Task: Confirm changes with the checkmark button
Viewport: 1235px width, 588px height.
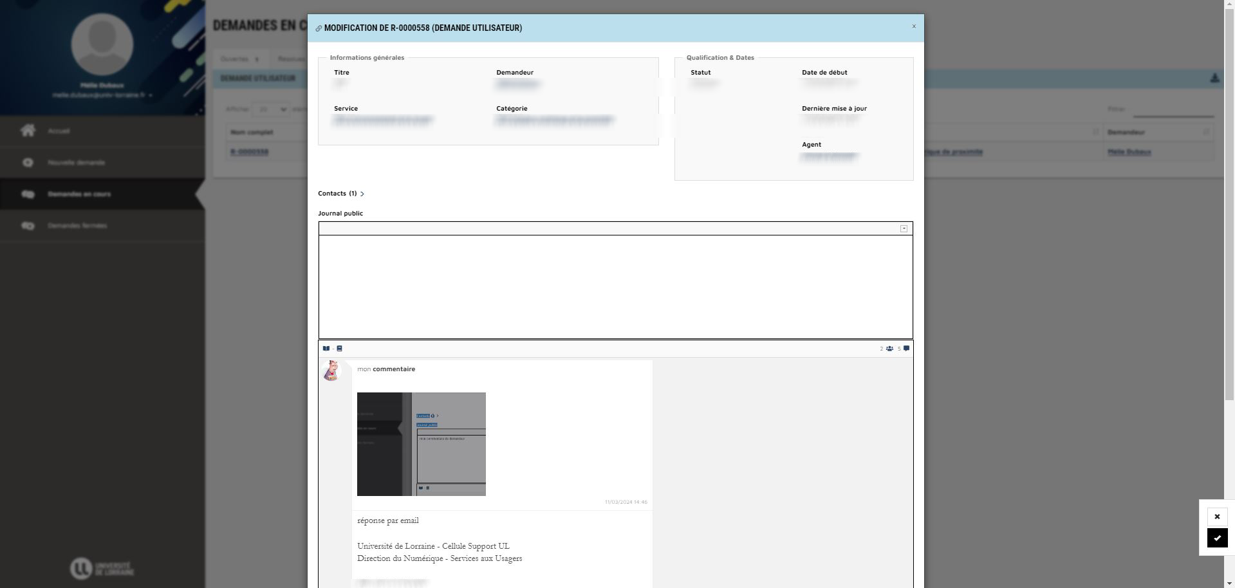Action: (1216, 538)
